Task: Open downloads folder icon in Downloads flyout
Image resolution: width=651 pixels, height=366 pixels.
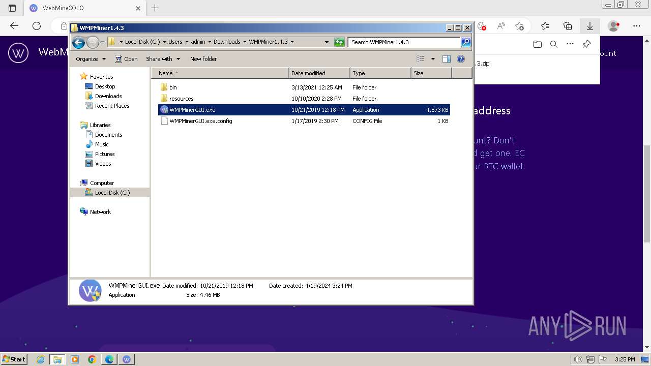Action: pos(538,44)
